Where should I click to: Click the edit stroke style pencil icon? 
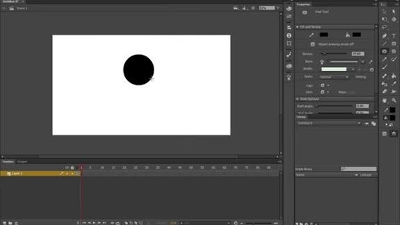(371, 62)
